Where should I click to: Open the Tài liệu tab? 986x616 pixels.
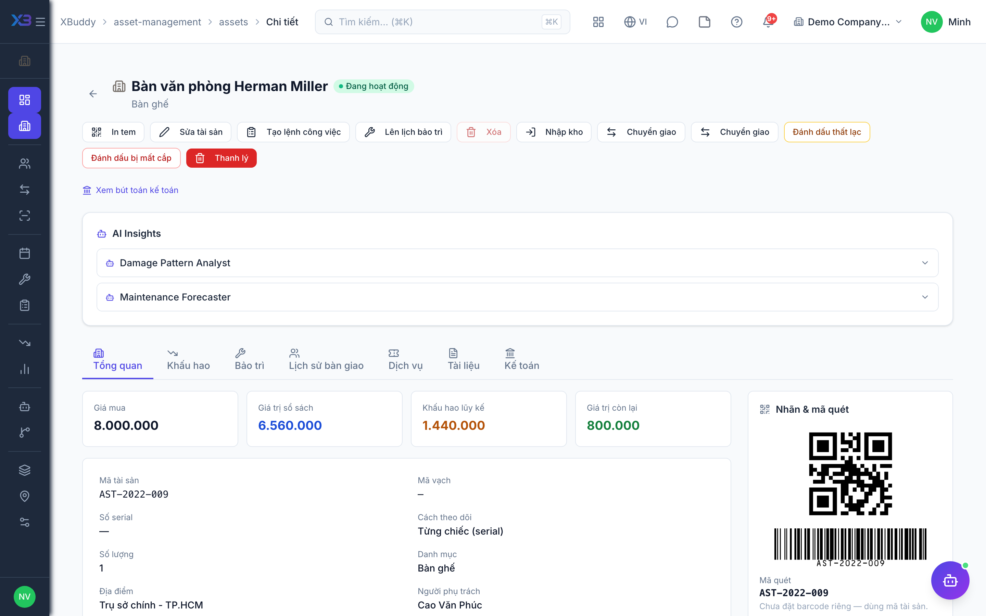(464, 360)
